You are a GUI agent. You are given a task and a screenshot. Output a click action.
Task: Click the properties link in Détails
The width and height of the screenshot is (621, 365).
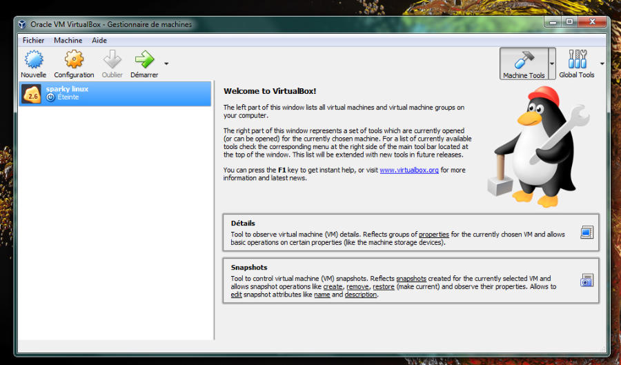click(434, 235)
